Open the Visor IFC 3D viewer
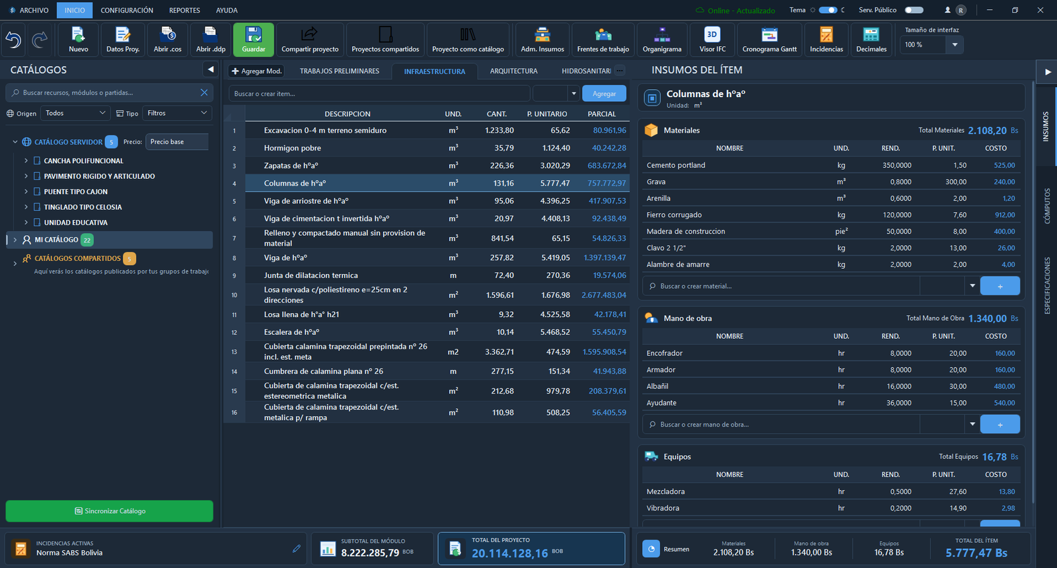The height and width of the screenshot is (568, 1057). tap(712, 40)
